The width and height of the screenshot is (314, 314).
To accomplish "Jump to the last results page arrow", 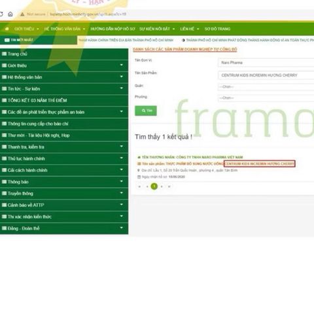I will [169, 186].
